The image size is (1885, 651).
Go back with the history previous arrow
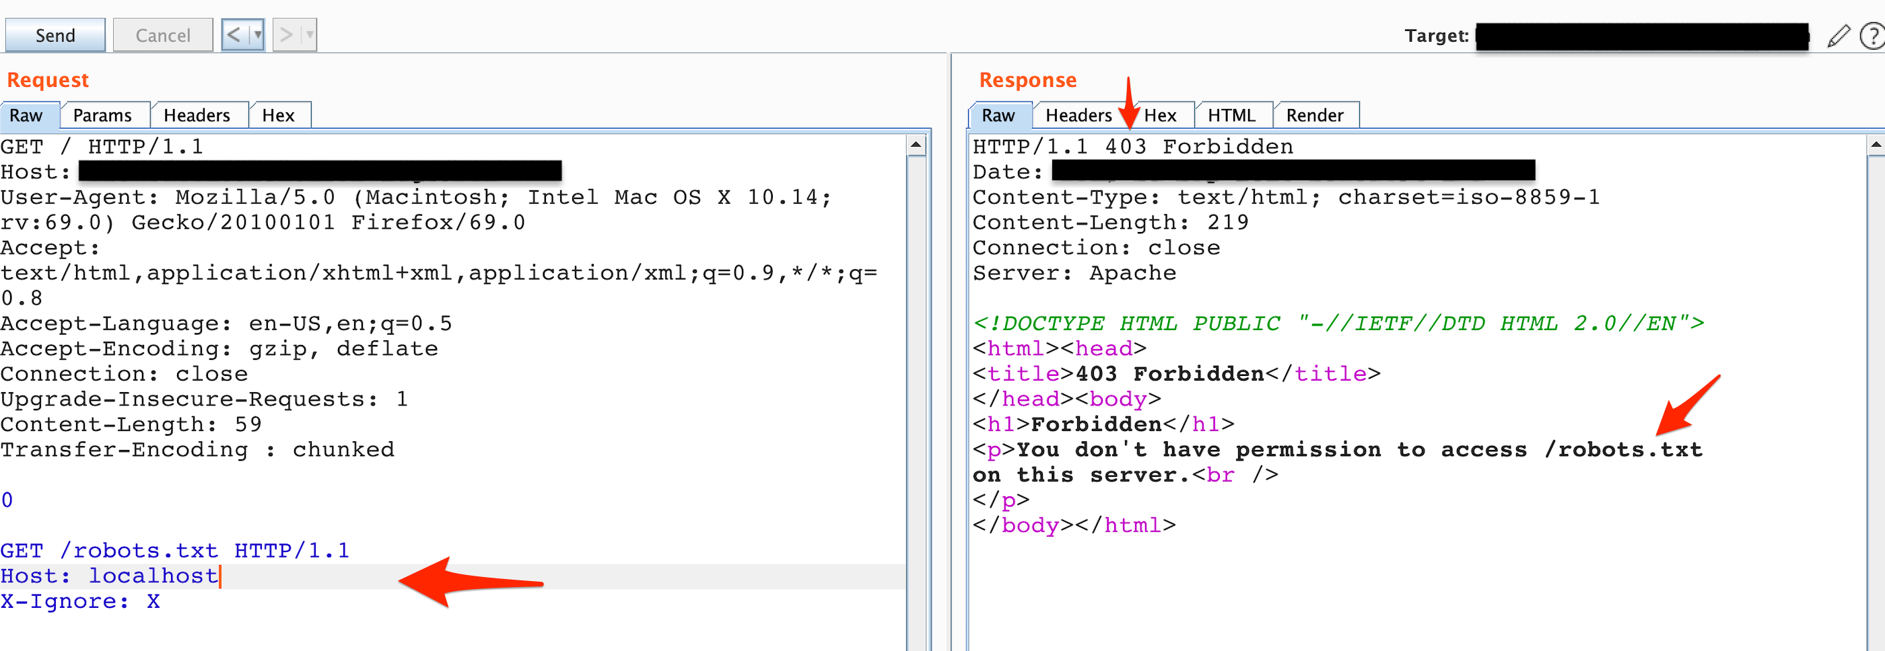234,34
